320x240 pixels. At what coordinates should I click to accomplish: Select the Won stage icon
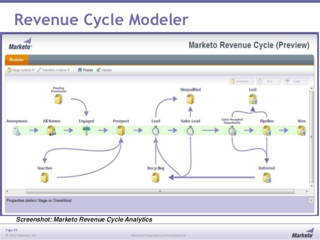pos(302,131)
